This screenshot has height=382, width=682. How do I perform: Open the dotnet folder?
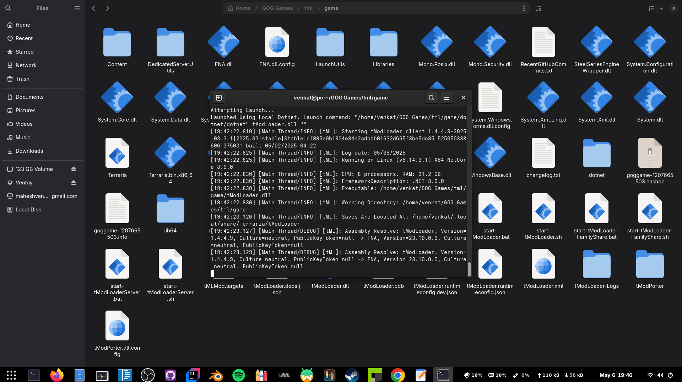[596, 153]
